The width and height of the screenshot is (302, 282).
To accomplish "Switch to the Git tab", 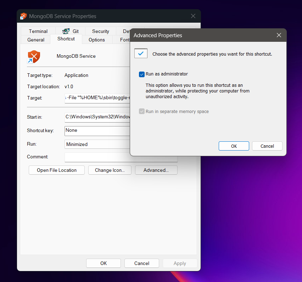I will [x=71, y=31].
